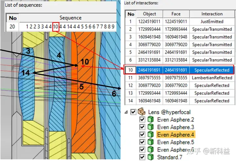Click green body icon of Even Asphere.3
236x161 pixels.
pos(150,127)
